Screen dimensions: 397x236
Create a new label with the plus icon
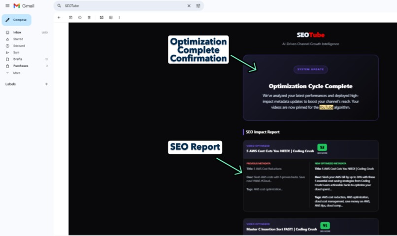coord(46,84)
